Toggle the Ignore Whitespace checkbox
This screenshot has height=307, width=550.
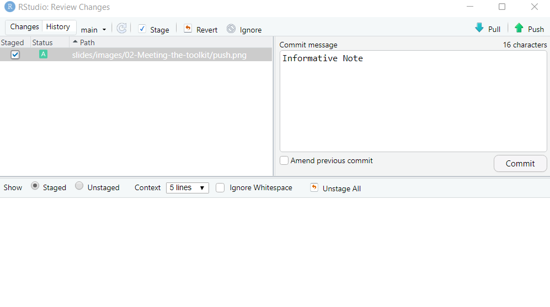pos(220,187)
